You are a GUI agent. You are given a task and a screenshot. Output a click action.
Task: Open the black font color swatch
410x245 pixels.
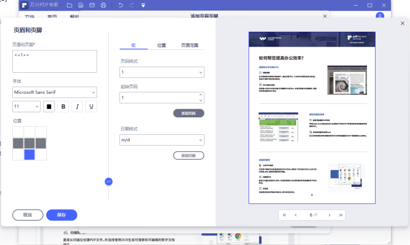coord(49,107)
